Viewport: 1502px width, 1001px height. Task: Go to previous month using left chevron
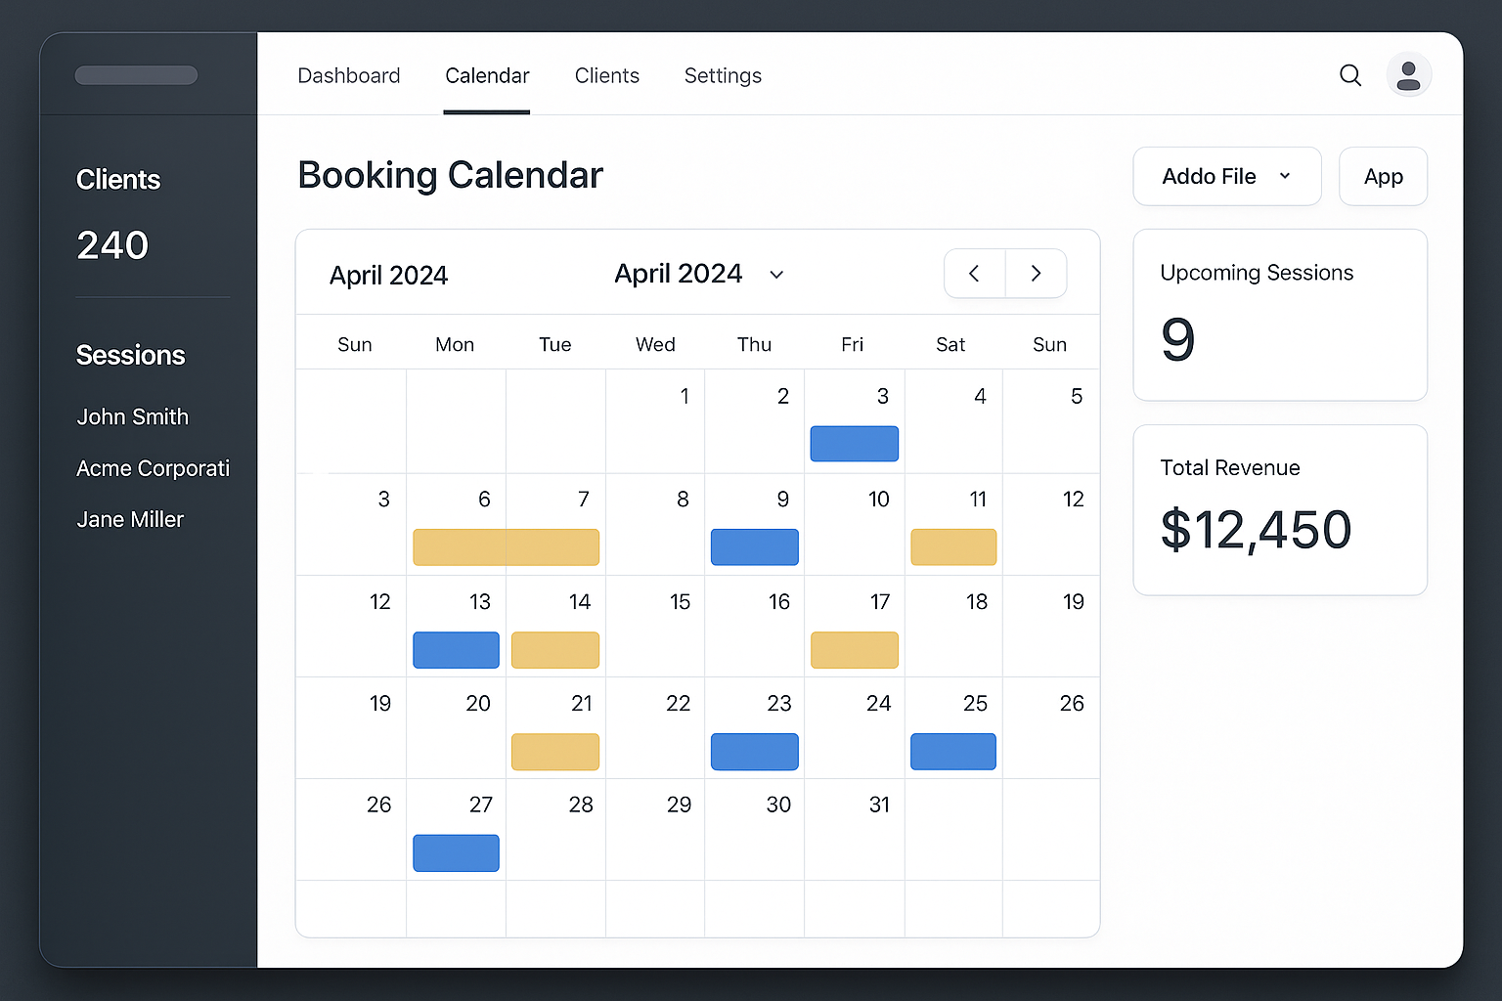pyautogui.click(x=974, y=274)
